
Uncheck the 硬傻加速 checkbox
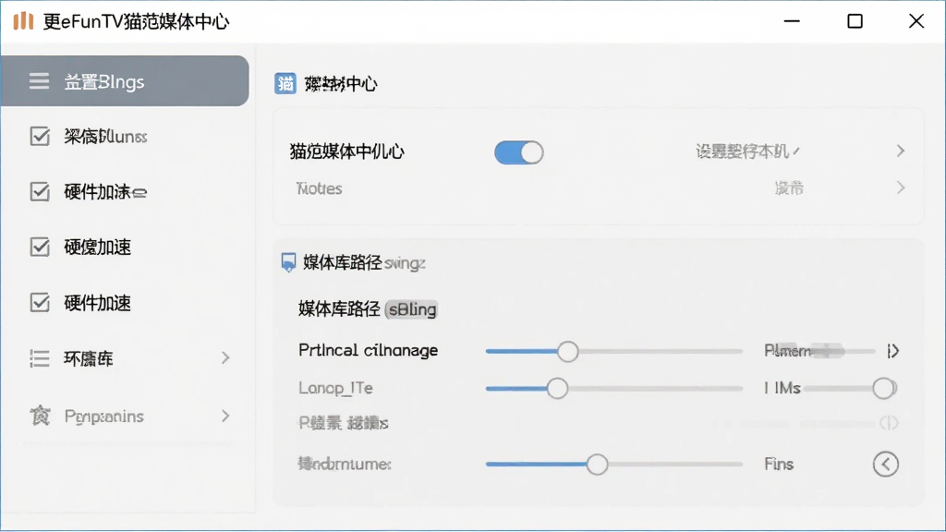40,247
